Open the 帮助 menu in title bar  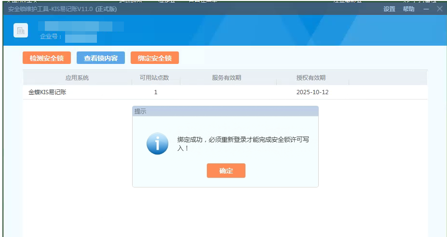click(x=408, y=9)
